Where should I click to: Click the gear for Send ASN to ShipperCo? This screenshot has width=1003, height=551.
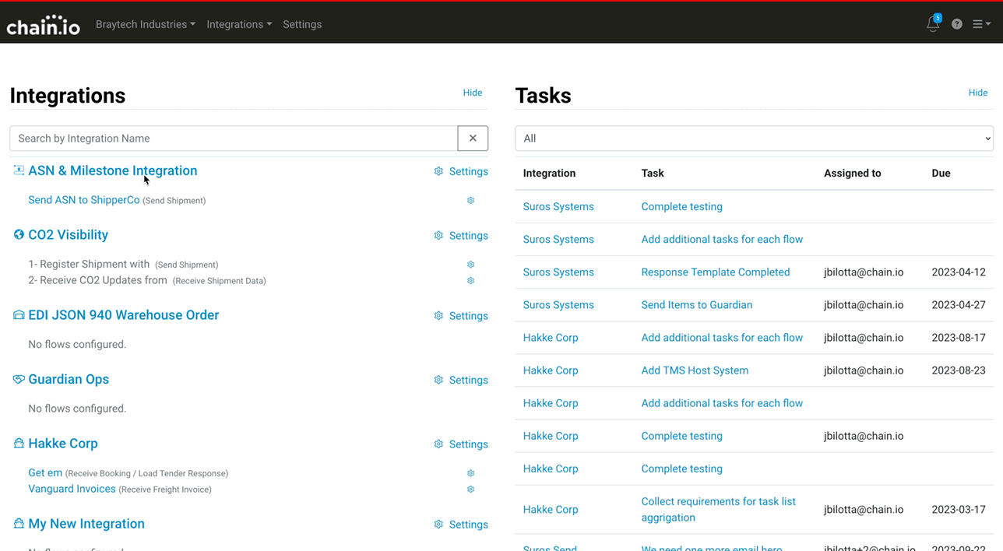tap(470, 200)
